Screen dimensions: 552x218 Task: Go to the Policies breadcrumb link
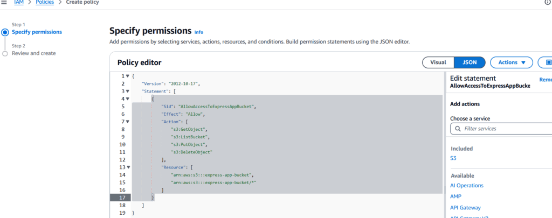click(x=45, y=2)
